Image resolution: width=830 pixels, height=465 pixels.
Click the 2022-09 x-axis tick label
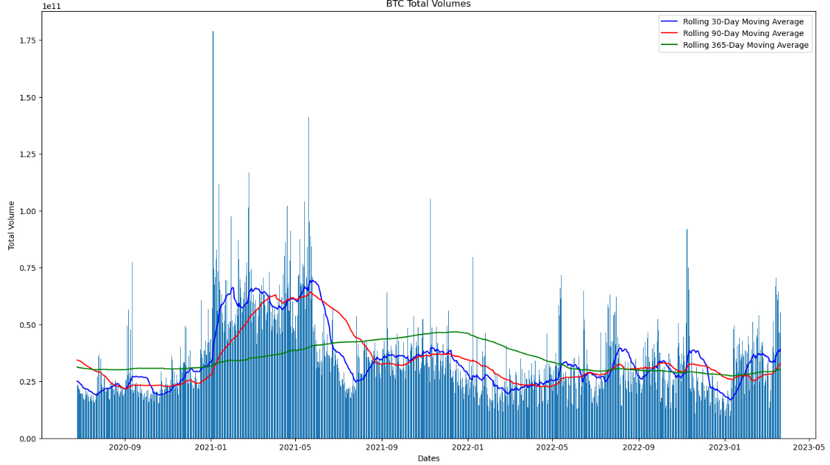pyautogui.click(x=638, y=447)
